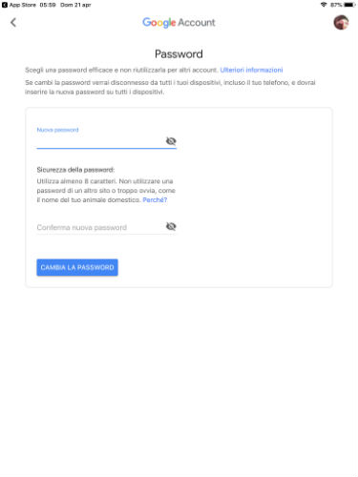
Task: Tap the Wi-Fi status icon
Action: tap(324, 5)
